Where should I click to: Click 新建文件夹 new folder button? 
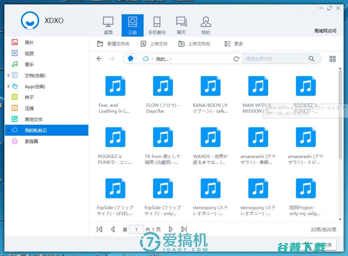point(113,44)
